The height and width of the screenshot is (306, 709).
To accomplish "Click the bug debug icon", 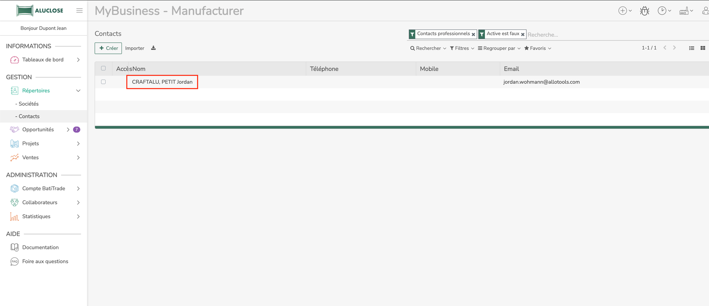I will [644, 11].
